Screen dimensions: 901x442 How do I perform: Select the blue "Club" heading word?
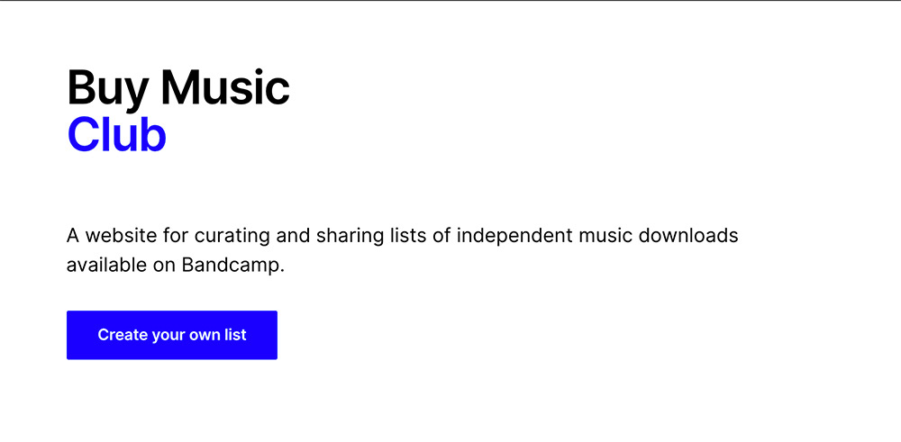[x=116, y=134]
